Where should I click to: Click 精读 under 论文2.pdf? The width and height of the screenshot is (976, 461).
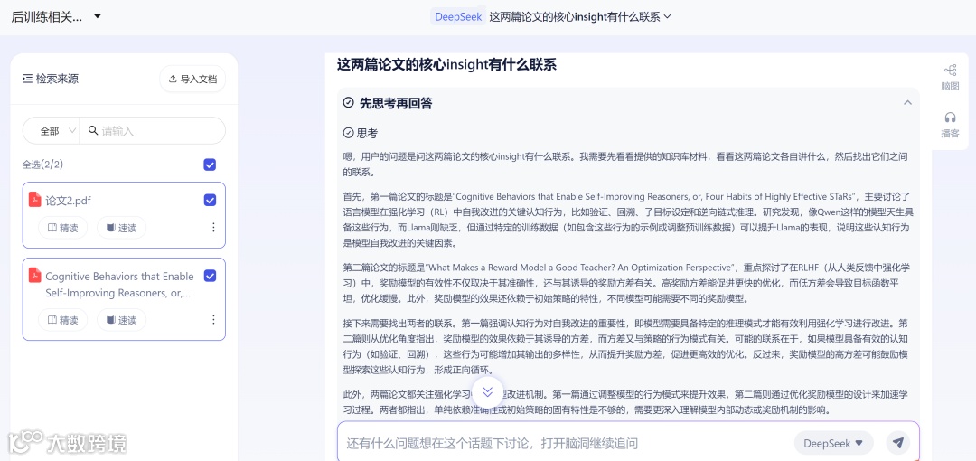(x=63, y=228)
